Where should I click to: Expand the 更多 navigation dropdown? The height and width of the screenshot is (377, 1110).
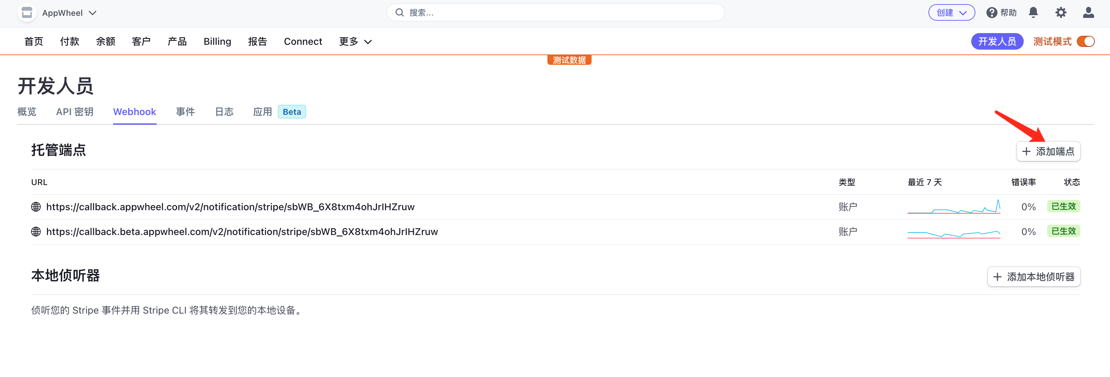(355, 41)
